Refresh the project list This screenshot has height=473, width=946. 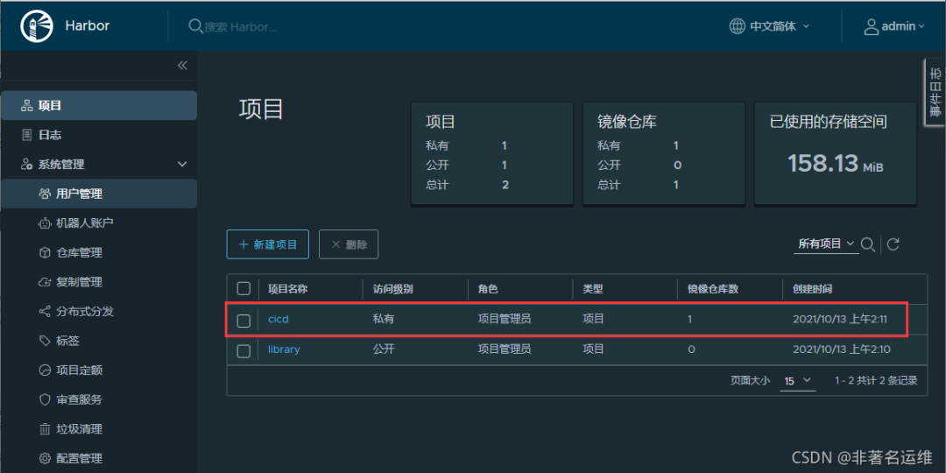coord(893,244)
